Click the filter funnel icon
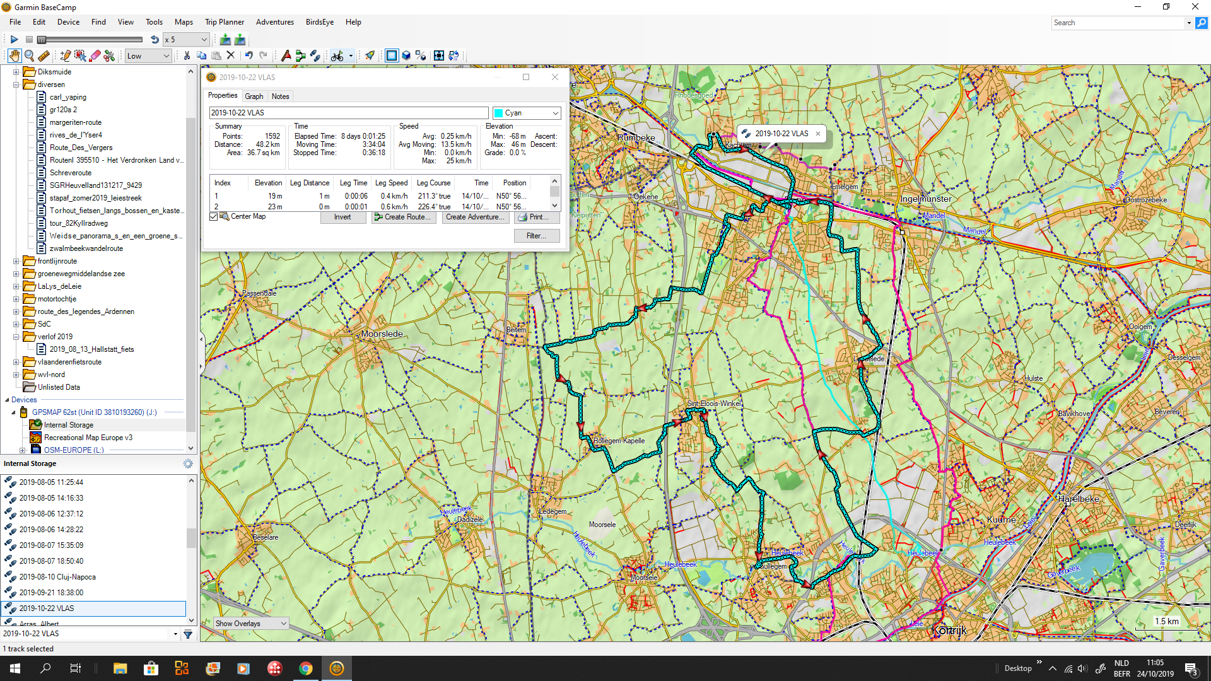1211x681 pixels. (x=188, y=634)
